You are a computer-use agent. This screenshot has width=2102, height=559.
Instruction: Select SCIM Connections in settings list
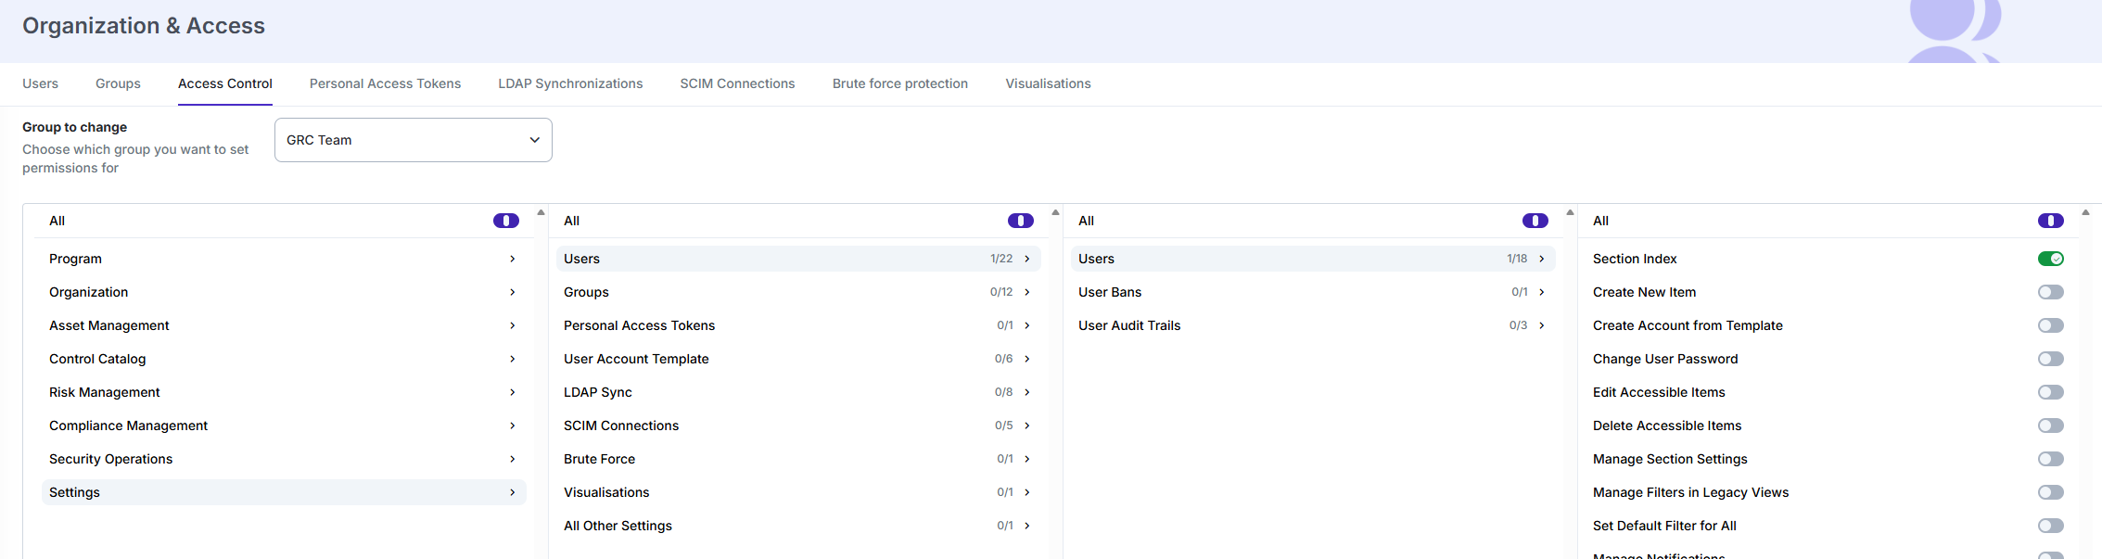point(798,426)
